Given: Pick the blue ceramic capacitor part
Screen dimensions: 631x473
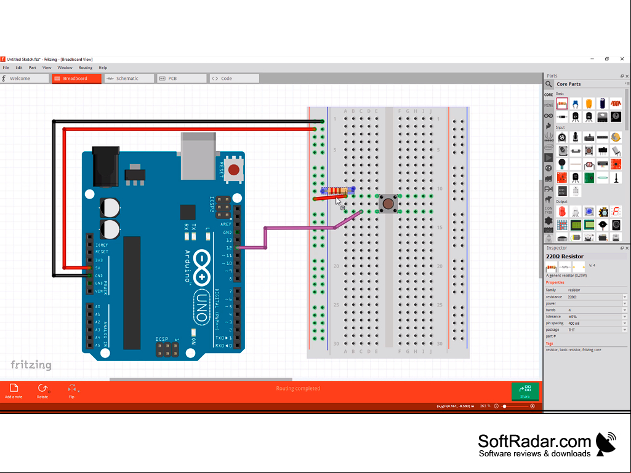Looking at the screenshot, I should (576, 104).
